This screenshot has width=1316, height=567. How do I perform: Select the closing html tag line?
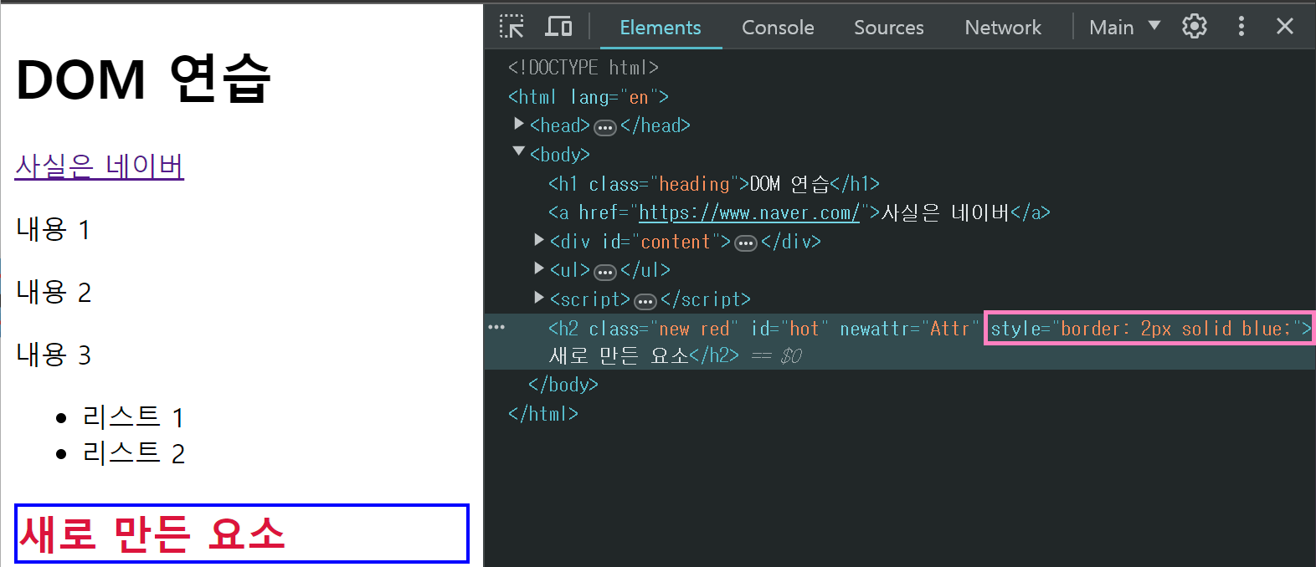(543, 414)
